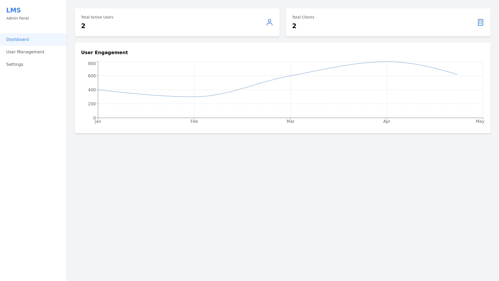
Task: Click the May label on x-axis
Action: (x=480, y=122)
